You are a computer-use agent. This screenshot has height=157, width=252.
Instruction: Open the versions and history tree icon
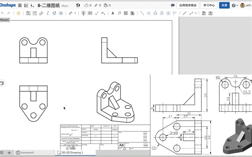pos(26,5)
